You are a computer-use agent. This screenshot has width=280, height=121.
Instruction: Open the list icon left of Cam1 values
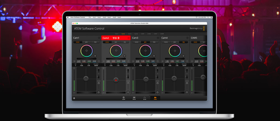[x=74, y=61]
